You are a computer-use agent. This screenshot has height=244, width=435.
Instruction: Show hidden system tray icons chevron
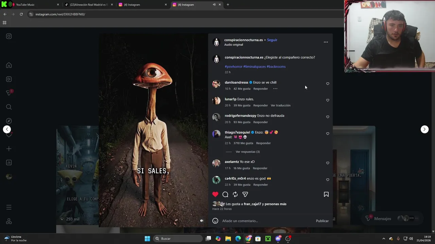point(384,239)
